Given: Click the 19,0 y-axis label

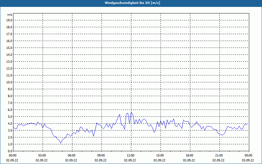Looking at the screenshot, I should tap(9, 20).
